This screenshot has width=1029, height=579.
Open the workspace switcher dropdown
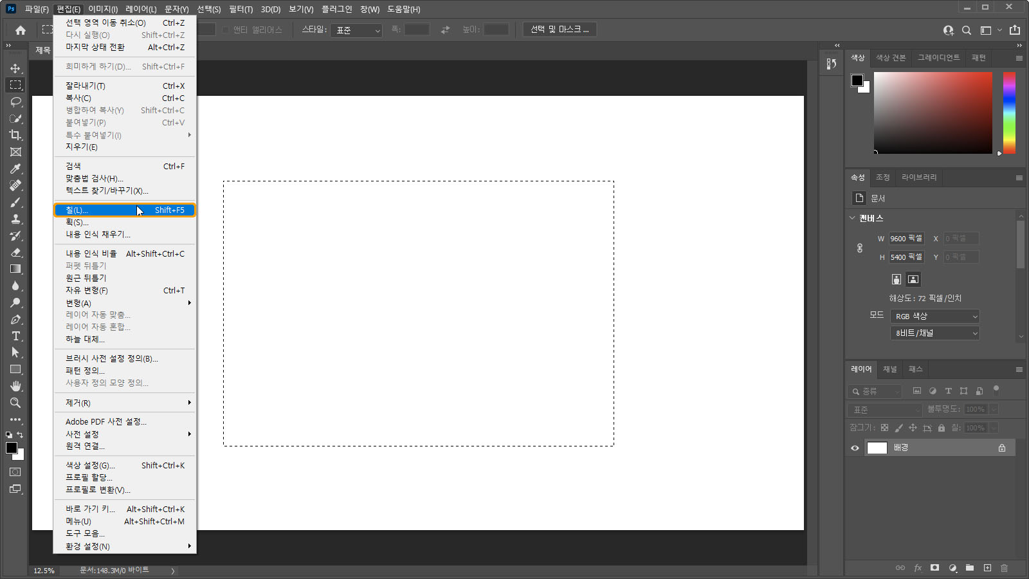990,30
